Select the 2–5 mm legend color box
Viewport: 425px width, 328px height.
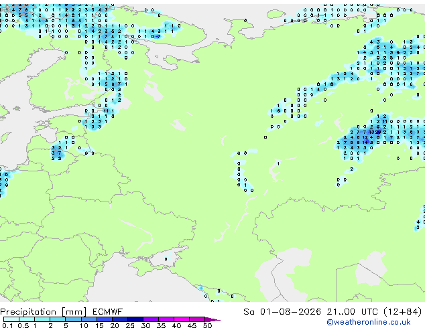(58, 319)
